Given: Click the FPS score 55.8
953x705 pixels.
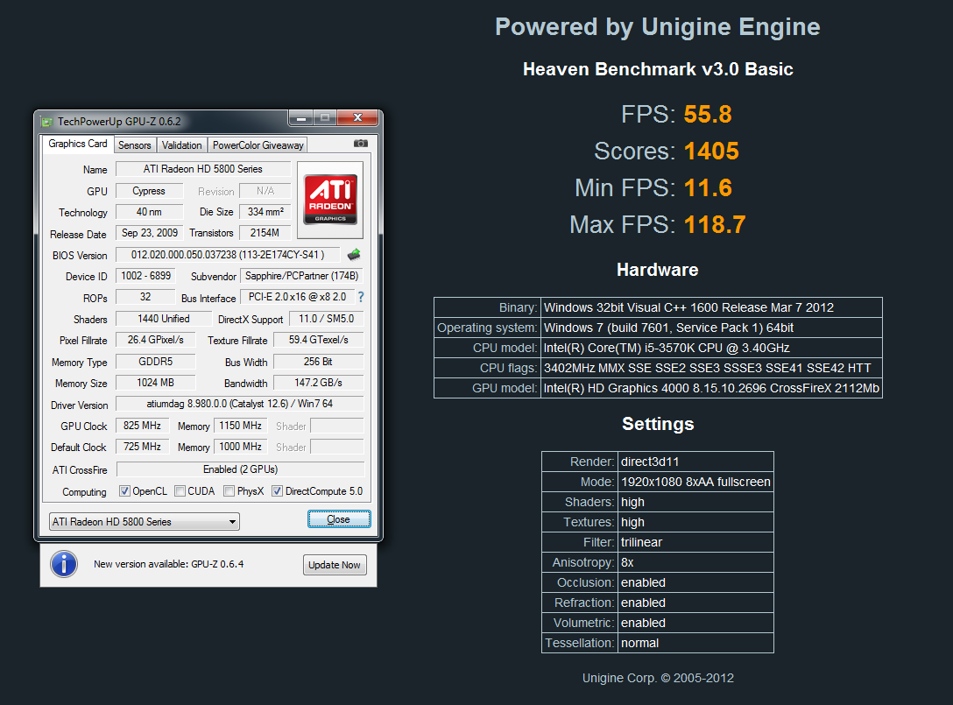Looking at the screenshot, I should [x=708, y=114].
